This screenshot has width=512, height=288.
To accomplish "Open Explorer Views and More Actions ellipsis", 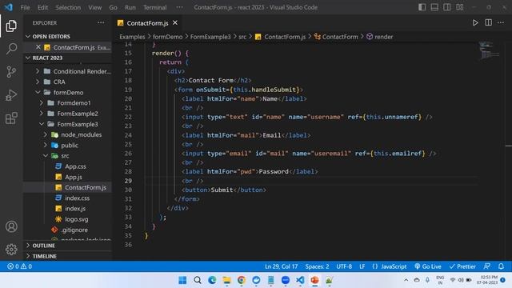I will (101, 22).
